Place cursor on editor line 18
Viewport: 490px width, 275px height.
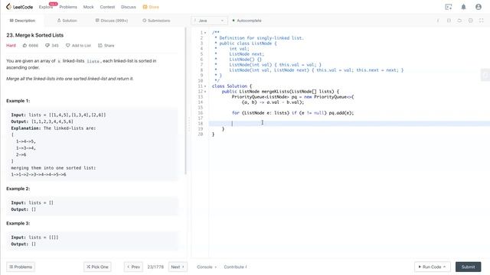pos(349,124)
